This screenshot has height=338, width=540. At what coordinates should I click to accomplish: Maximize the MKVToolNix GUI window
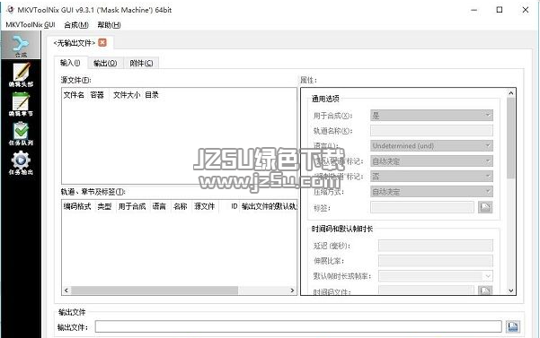pos(500,10)
